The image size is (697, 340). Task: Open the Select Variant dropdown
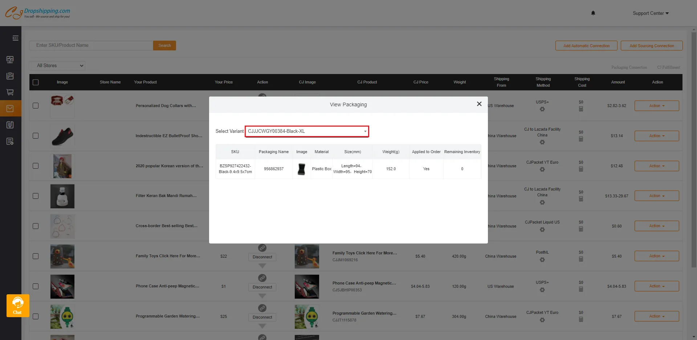coord(307,131)
